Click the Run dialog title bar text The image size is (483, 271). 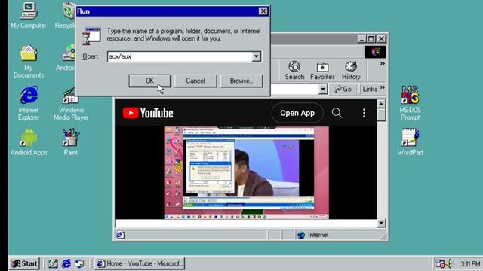[83, 11]
